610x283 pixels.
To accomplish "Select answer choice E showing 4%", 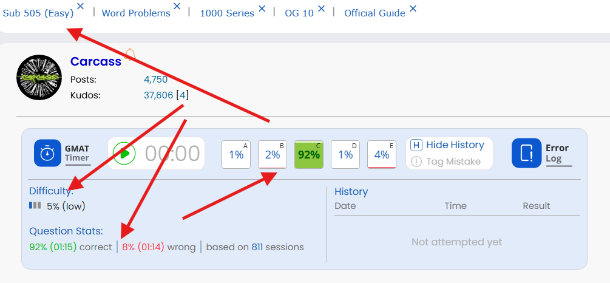I will 382,154.
